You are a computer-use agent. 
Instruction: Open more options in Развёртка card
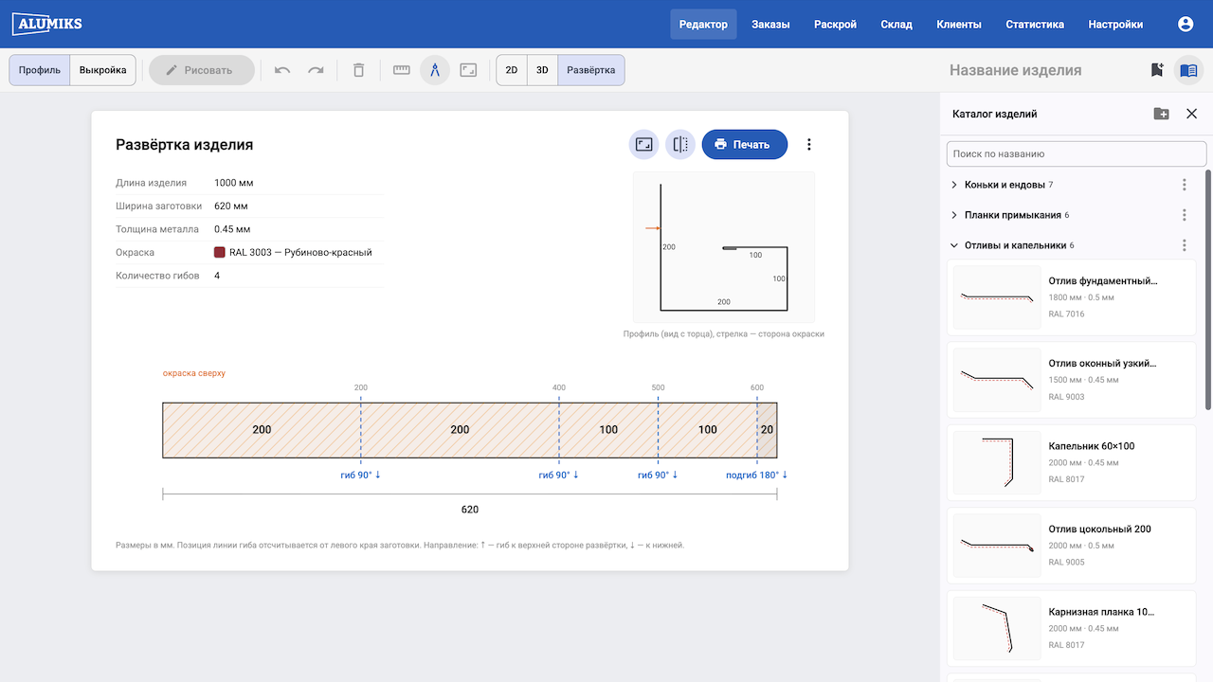809,145
